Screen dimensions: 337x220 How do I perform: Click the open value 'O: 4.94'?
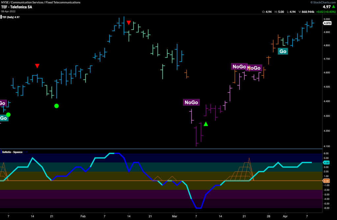267,12
